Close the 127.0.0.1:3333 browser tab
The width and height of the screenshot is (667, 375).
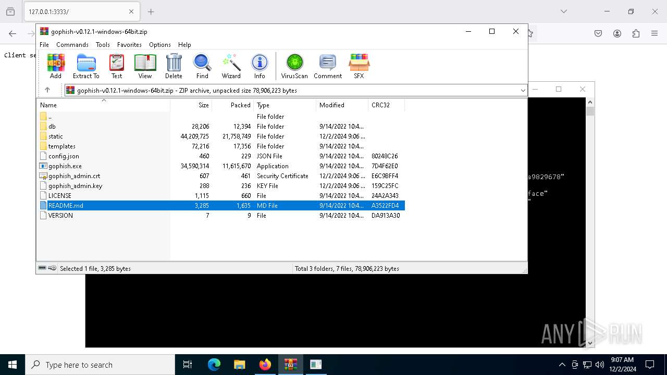tap(131, 11)
